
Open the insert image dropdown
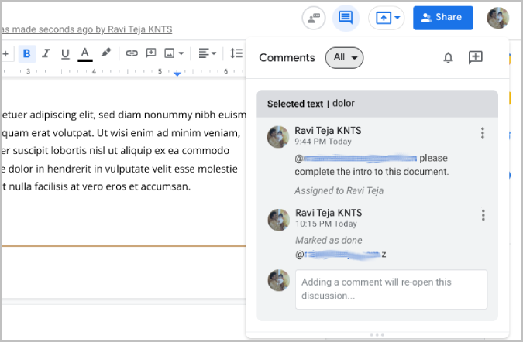click(x=175, y=53)
